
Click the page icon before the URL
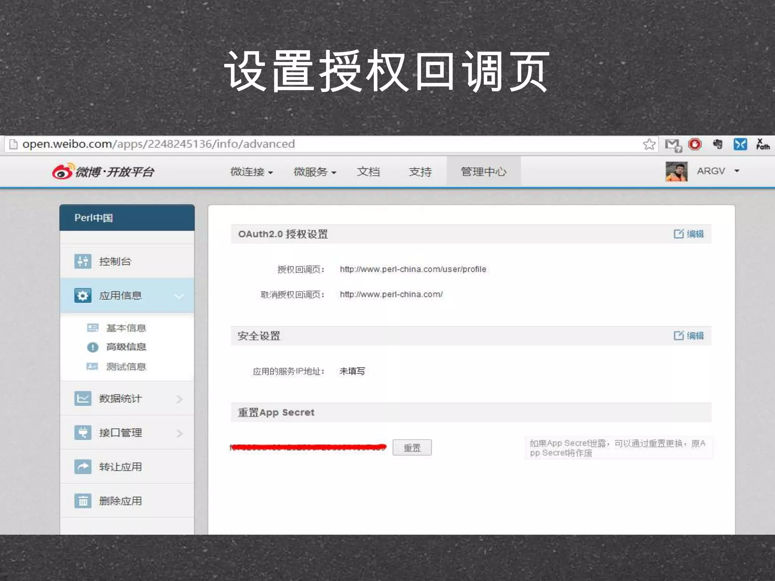click(13, 144)
